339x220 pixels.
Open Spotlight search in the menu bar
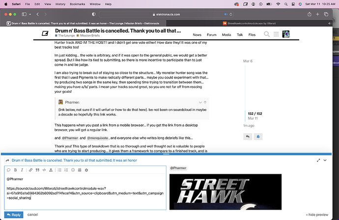[286, 4]
